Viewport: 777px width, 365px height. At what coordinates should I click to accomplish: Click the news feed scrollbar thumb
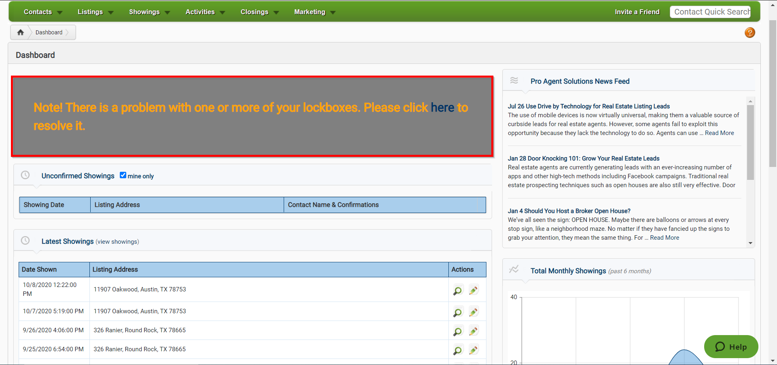750,142
